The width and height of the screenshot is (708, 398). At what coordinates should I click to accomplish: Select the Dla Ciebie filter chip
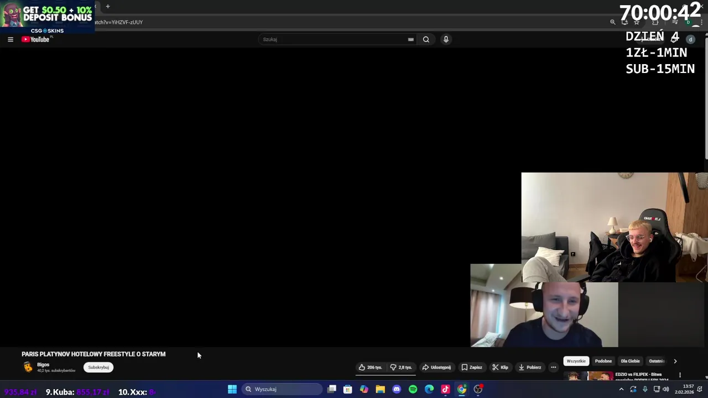pos(630,361)
